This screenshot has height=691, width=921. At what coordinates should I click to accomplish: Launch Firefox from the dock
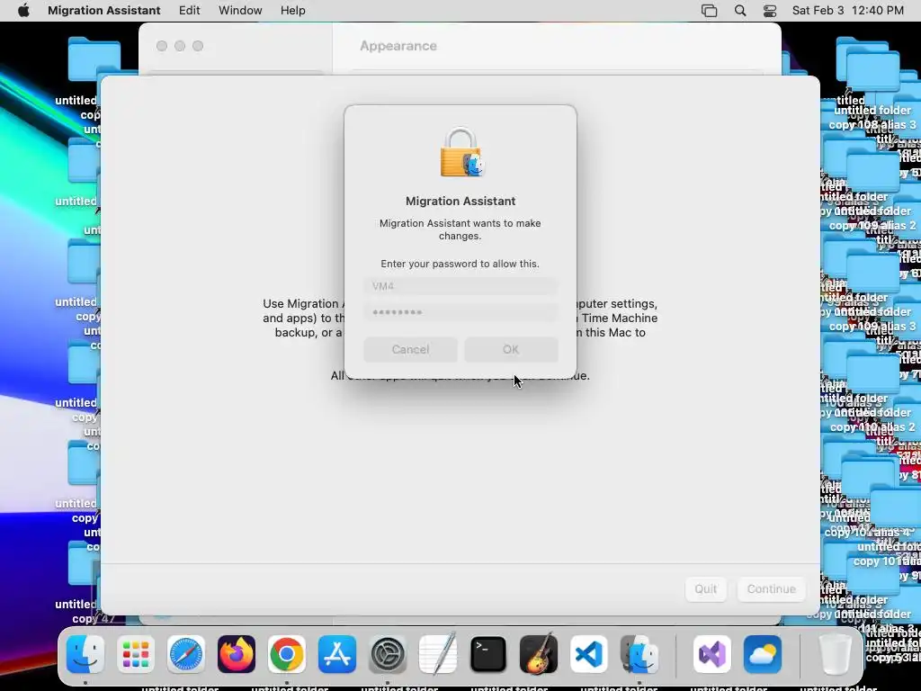click(x=237, y=654)
